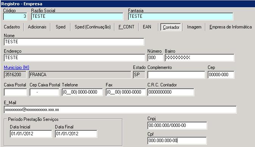Focus the Cnpj input field

177,125
